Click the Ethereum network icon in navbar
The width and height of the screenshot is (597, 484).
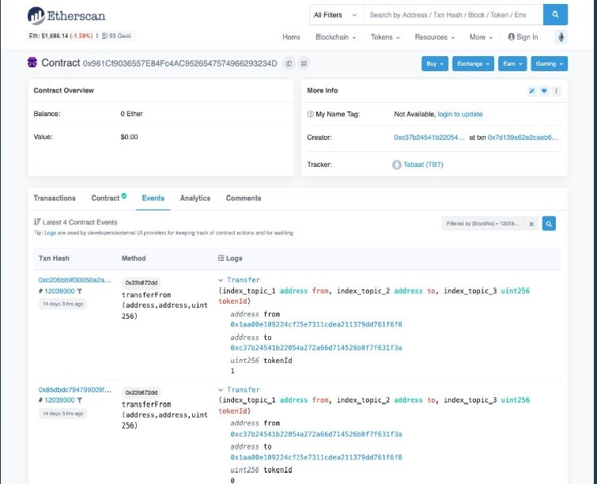pyautogui.click(x=561, y=37)
